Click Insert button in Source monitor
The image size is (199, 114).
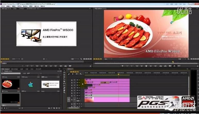coord(61,66)
